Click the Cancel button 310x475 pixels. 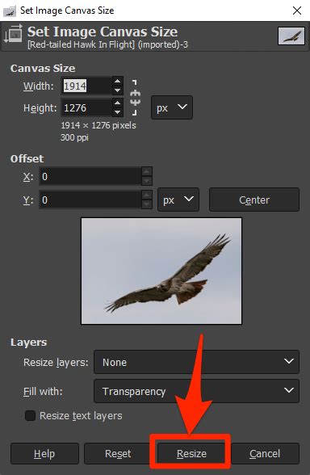(x=265, y=453)
